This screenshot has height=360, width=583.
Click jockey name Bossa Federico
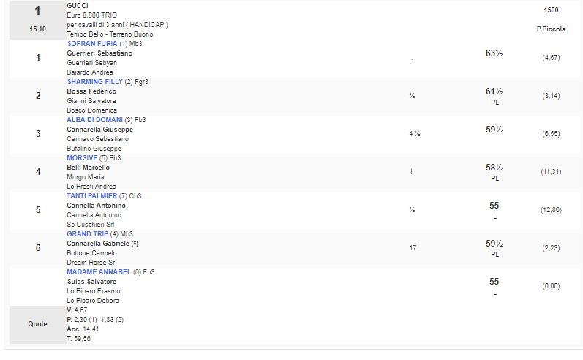[91, 91]
